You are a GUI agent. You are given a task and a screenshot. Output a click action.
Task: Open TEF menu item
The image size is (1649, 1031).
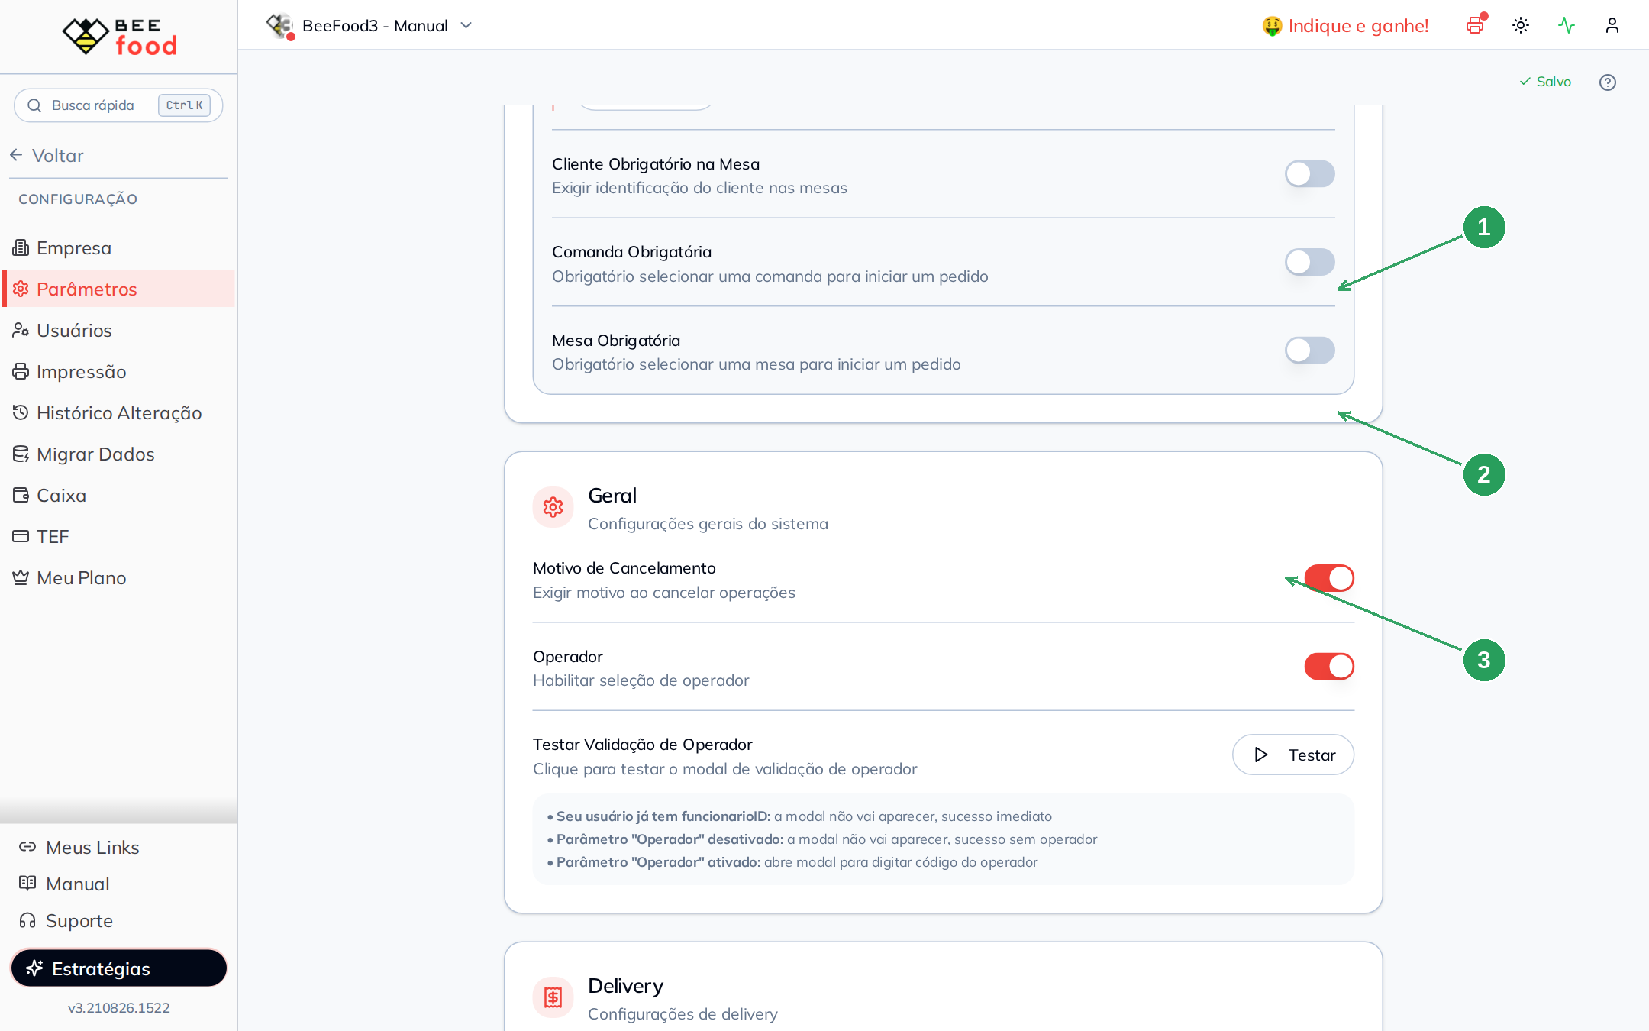pyautogui.click(x=118, y=536)
